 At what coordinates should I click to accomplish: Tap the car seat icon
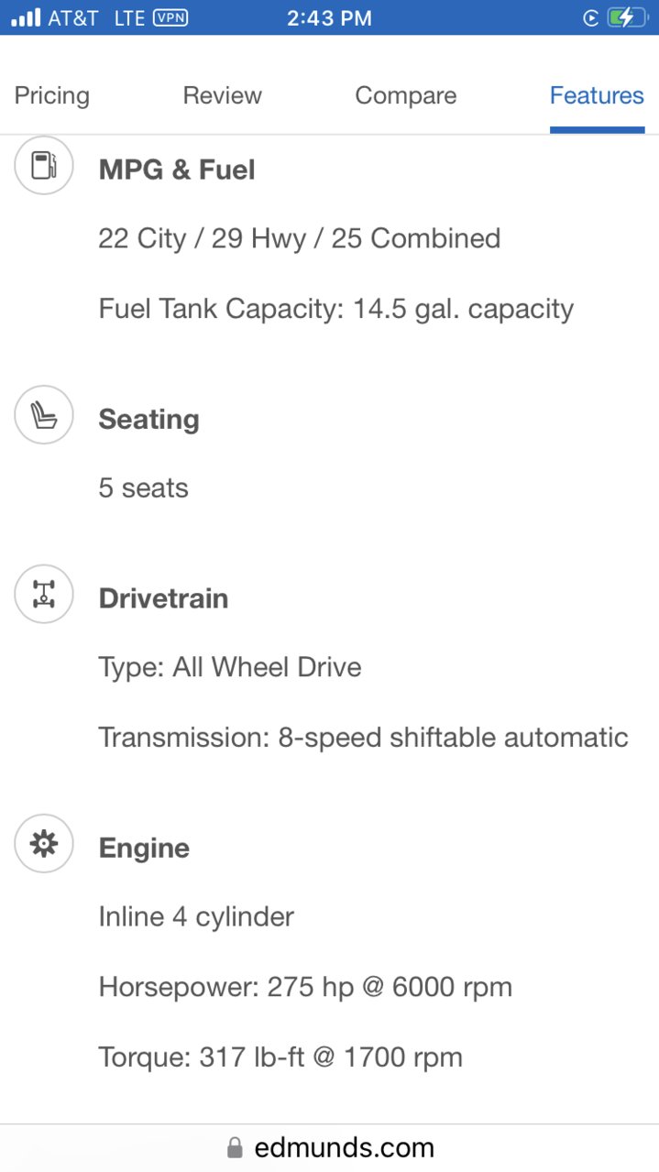(44, 415)
